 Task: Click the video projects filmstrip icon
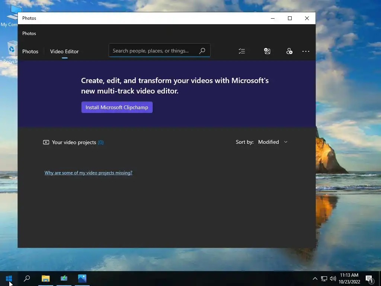(46, 142)
